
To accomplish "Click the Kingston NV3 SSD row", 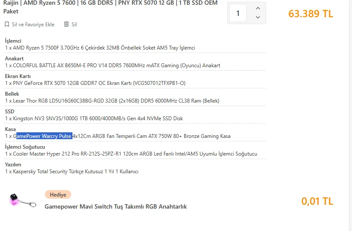I will (94, 119).
